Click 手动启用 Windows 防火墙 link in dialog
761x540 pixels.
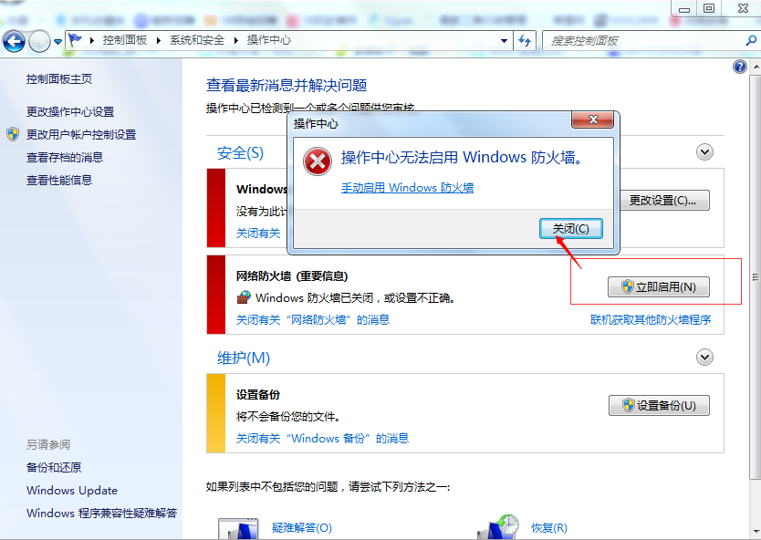pos(407,188)
